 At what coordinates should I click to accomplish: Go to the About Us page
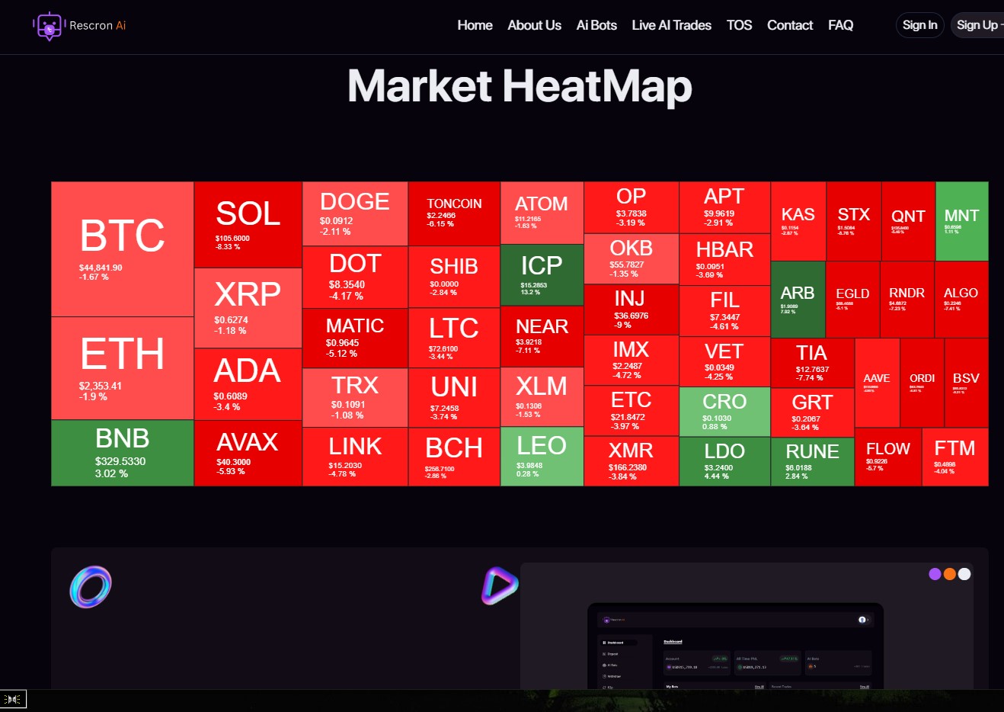pyautogui.click(x=534, y=25)
